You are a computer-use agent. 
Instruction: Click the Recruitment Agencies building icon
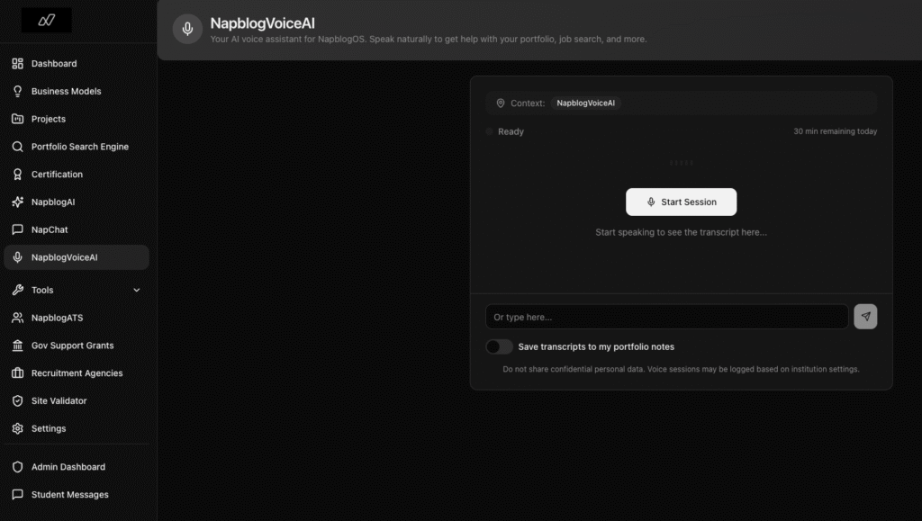click(x=18, y=373)
